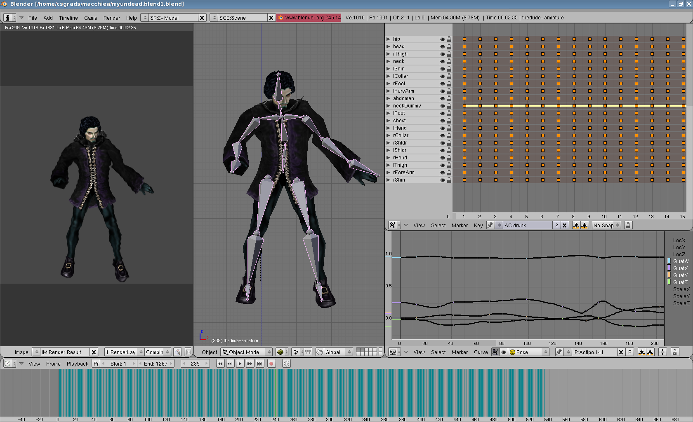Open the No Snap dropdown
The height and width of the screenshot is (422, 693).
606,225
